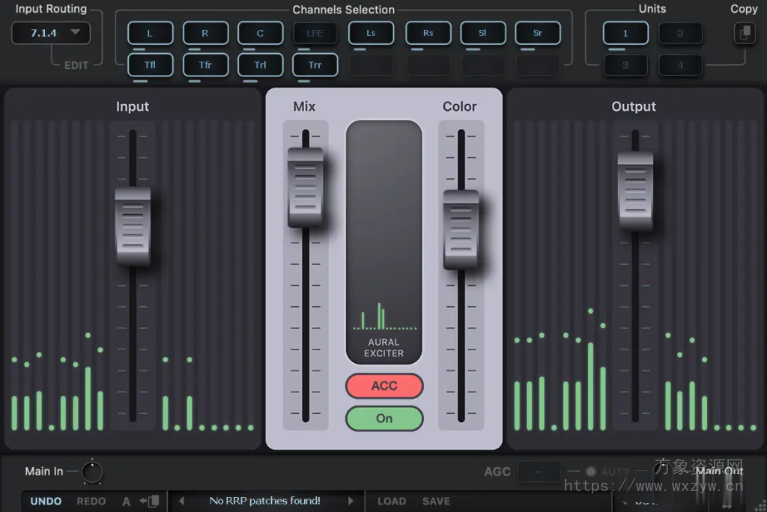This screenshot has height=512, width=767.
Task: Click the SAVE button
Action: tap(436, 501)
